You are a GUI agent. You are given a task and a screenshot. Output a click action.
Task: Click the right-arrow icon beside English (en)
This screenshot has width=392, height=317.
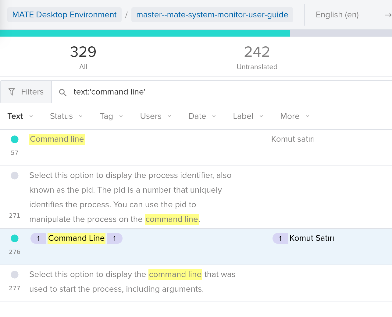click(387, 14)
